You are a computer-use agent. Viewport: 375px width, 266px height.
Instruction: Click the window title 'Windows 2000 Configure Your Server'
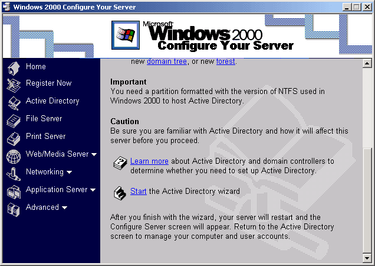tap(74, 7)
